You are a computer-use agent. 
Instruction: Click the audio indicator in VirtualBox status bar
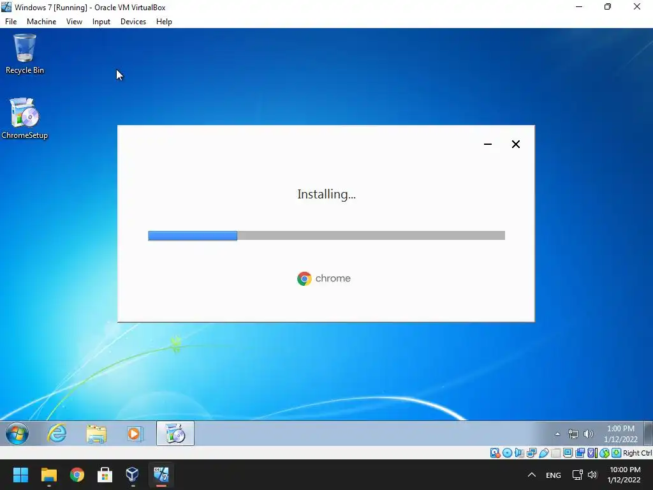(x=519, y=453)
